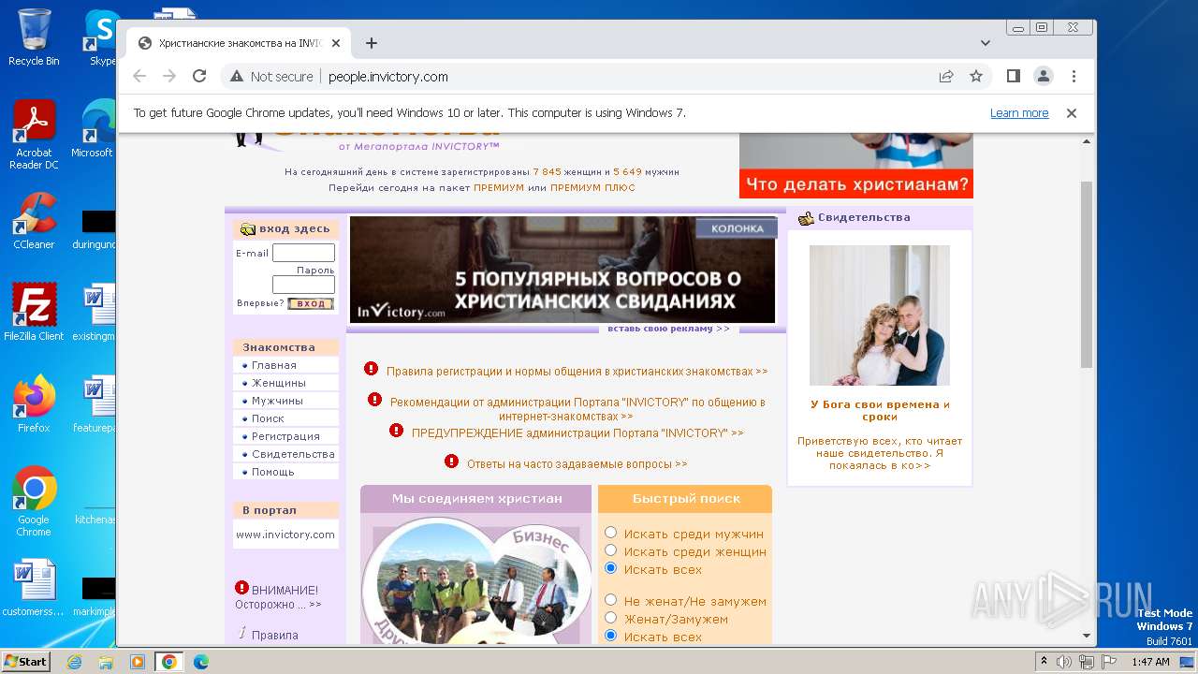
Task: Open media player taskbar icon
Action: tap(137, 662)
